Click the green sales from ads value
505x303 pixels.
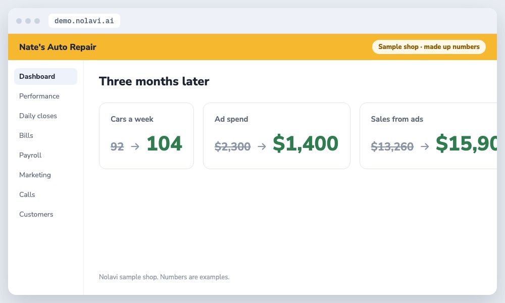tap(466, 143)
